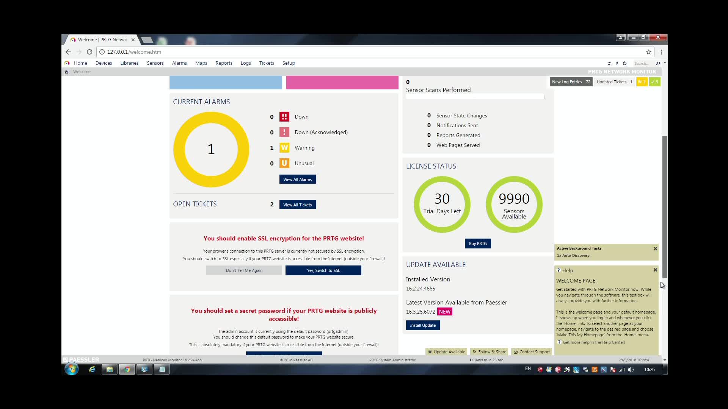Click the PRTG logout power icon
This screenshot has height=409, width=728.
(x=624, y=63)
